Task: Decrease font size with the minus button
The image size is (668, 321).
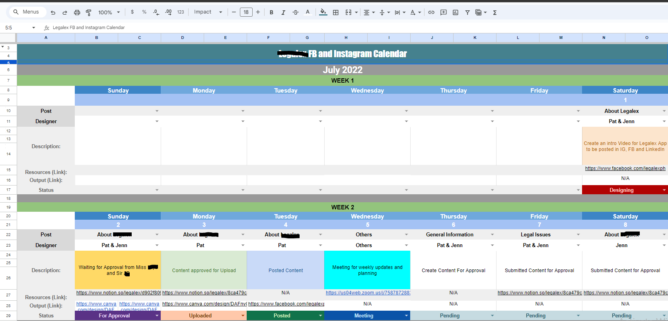Action: click(234, 12)
